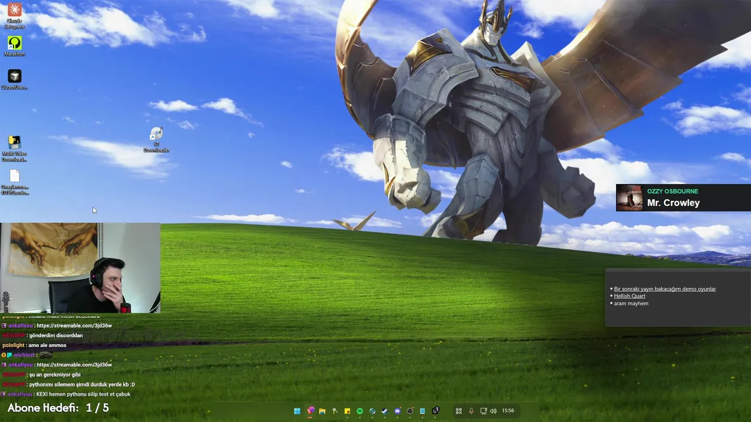Open Sticky Notes in the taskbar
Viewport: 751px width, 422px height.
[347, 411]
